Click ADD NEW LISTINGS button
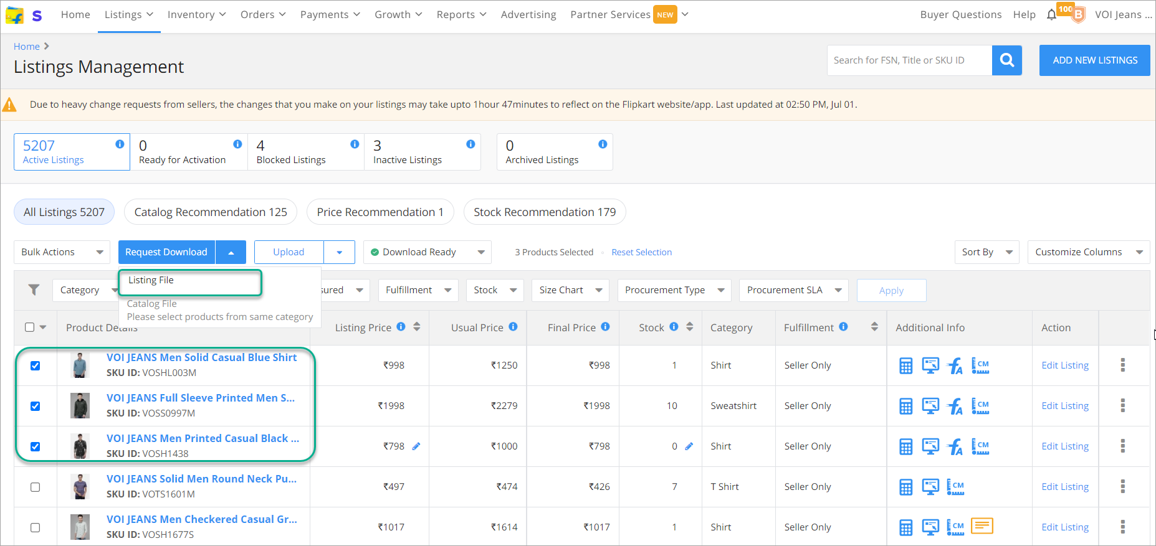1156x546 pixels. click(x=1095, y=60)
